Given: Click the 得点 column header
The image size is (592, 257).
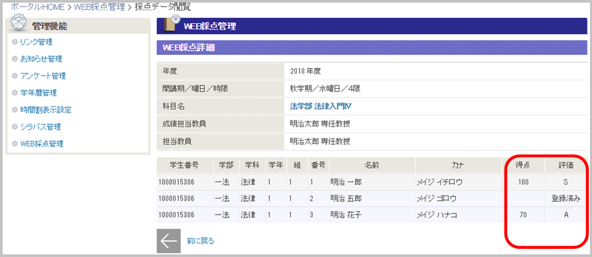Looking at the screenshot, I should (x=523, y=166).
